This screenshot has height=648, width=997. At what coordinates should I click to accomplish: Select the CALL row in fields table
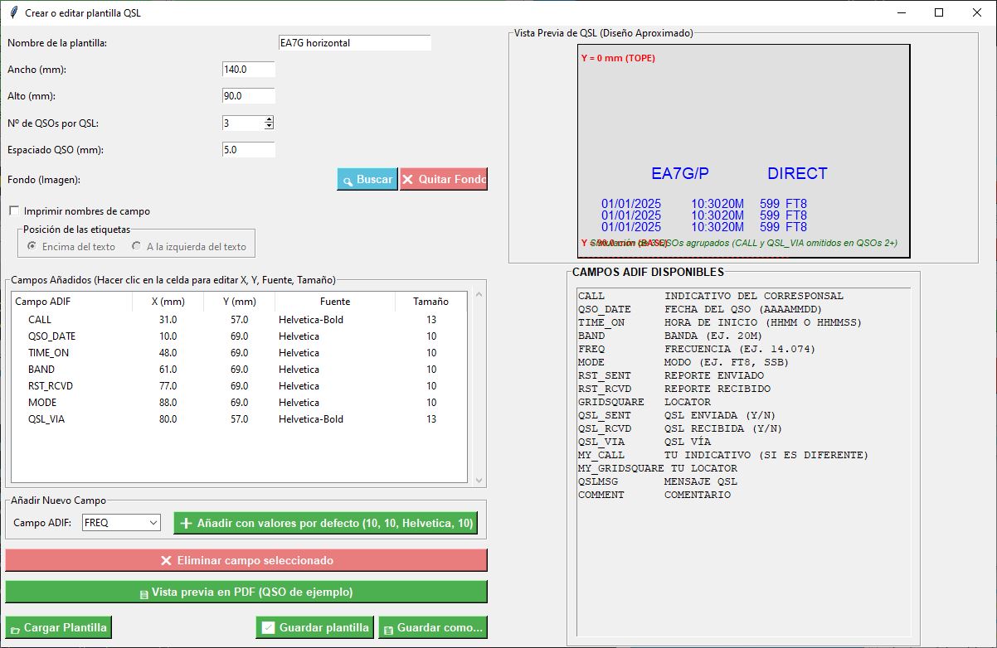(x=40, y=320)
